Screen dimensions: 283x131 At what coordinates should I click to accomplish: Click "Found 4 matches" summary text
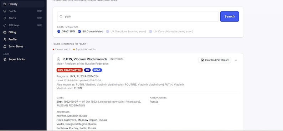click(x=70, y=44)
